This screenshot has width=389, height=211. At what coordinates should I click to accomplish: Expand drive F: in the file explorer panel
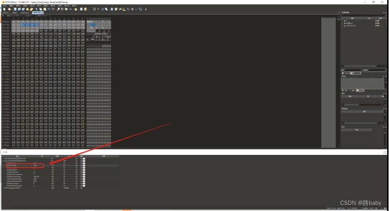coord(342,26)
